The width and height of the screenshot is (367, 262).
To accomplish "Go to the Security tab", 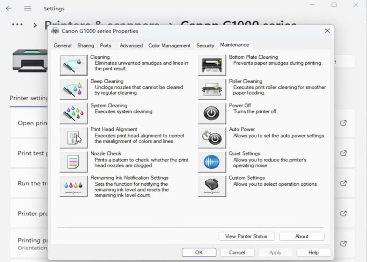I will coord(205,45).
